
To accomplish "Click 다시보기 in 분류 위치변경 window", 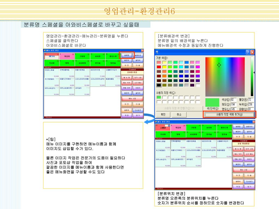I will tap(249, 182).
